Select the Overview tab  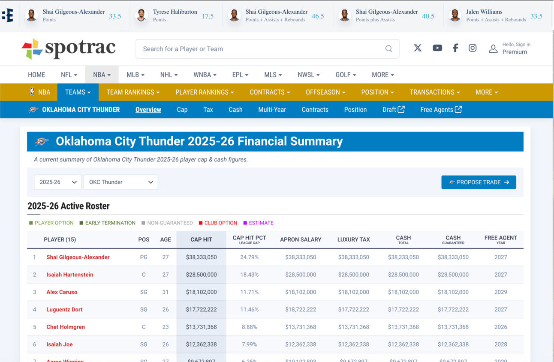click(x=148, y=110)
